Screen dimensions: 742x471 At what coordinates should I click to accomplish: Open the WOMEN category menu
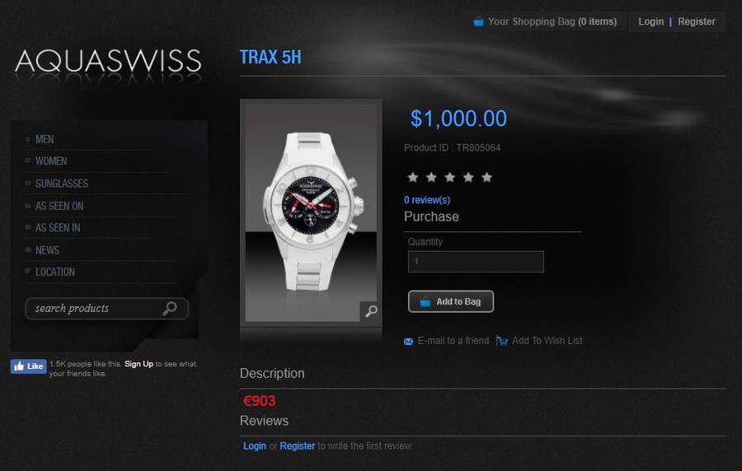tap(51, 161)
